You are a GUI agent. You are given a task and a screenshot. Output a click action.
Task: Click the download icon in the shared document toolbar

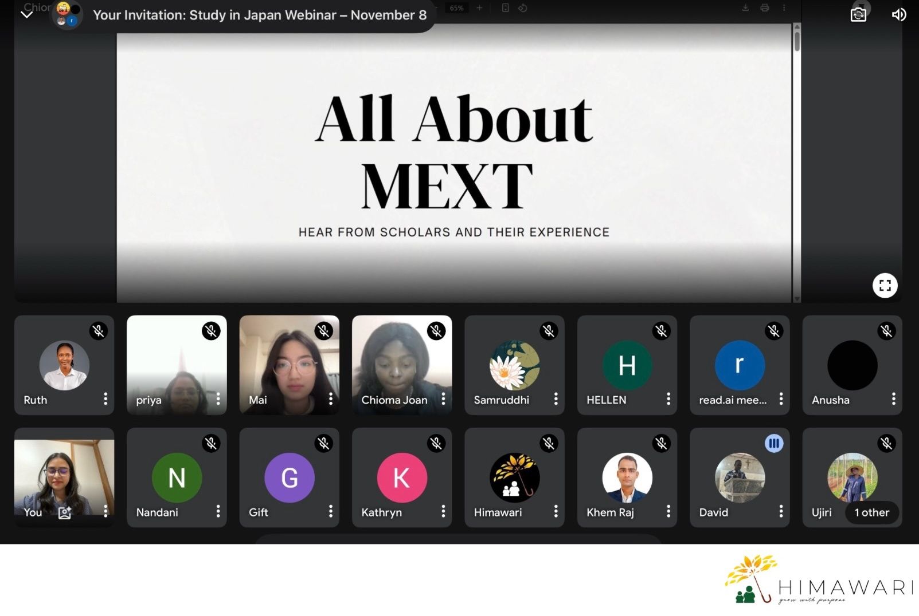tap(745, 8)
